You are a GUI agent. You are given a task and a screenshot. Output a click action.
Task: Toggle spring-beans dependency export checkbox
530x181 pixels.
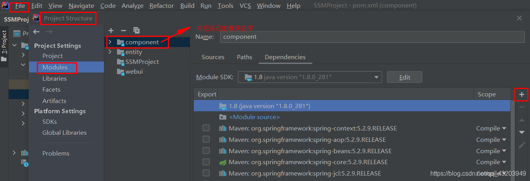[x=206, y=151]
